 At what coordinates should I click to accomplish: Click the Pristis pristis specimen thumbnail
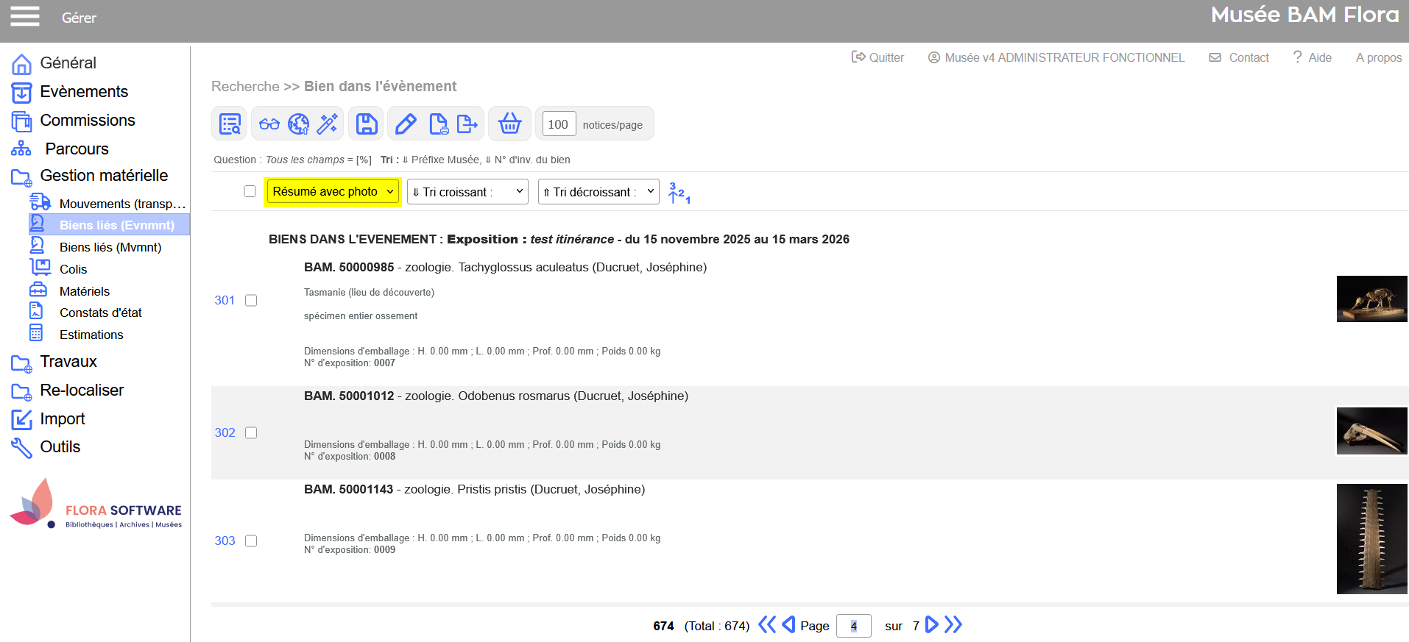point(1371,538)
